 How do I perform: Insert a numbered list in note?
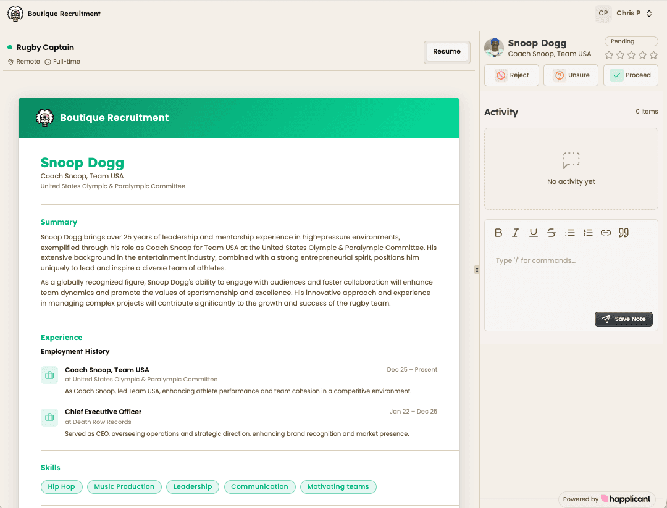588,233
